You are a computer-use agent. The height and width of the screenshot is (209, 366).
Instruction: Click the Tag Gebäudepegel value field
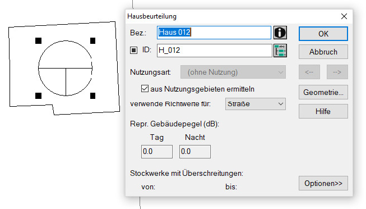157,152
